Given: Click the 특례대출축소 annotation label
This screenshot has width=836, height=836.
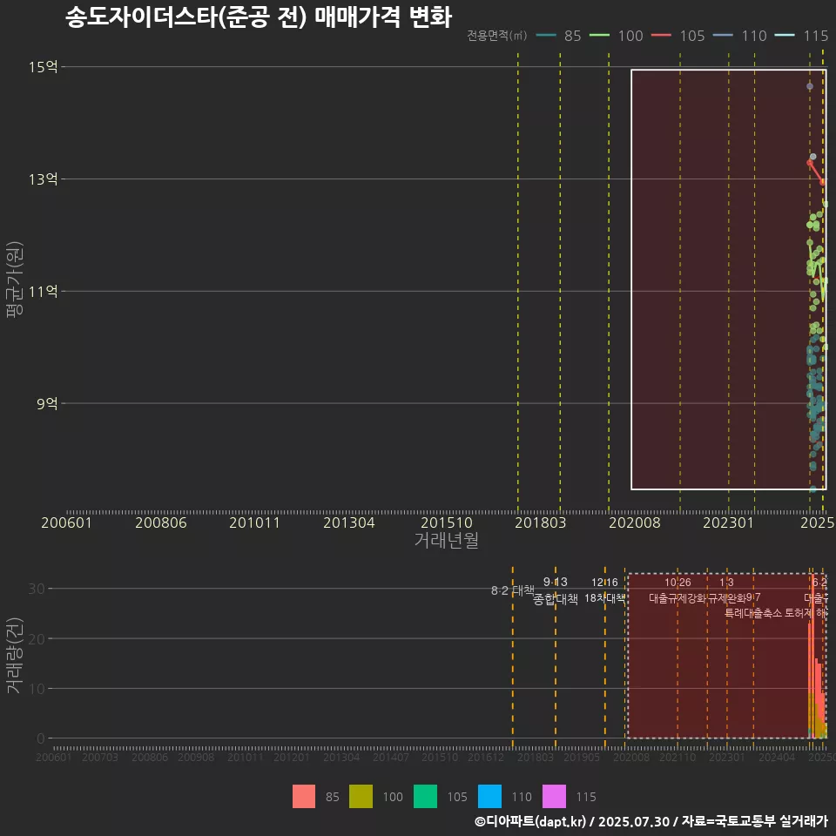Looking at the screenshot, I should coord(752,613).
